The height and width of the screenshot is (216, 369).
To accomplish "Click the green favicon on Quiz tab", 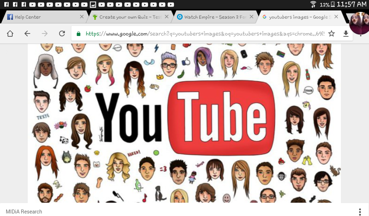I will pos(95,17).
